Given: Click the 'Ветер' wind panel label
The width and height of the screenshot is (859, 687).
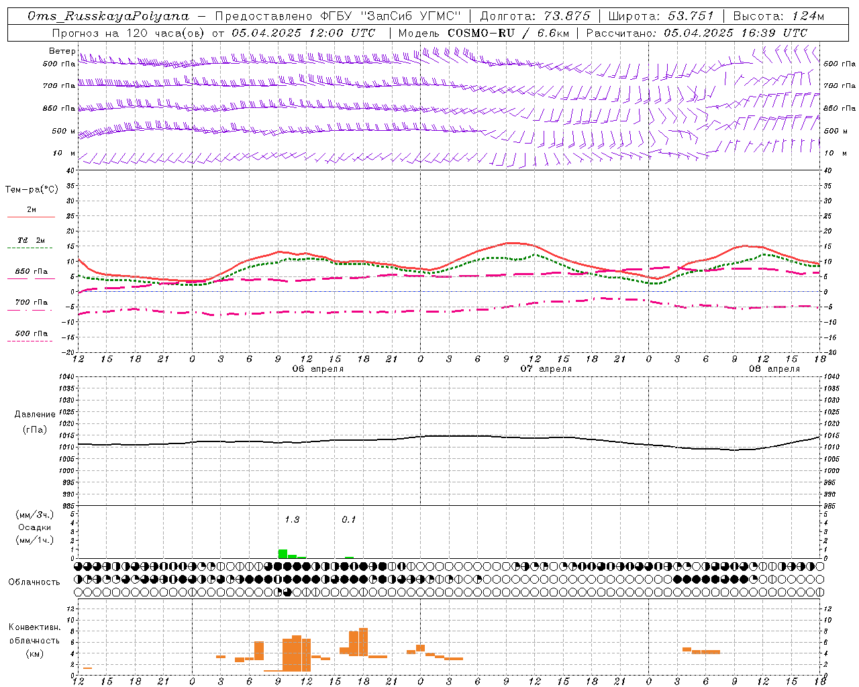Looking at the screenshot, I should click(62, 51).
